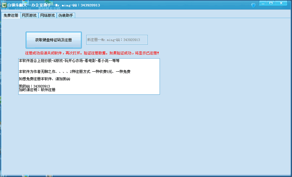This screenshot has height=177, width=292.
Task: Minimize the 白领乐翻天 window
Action: (263, 3)
